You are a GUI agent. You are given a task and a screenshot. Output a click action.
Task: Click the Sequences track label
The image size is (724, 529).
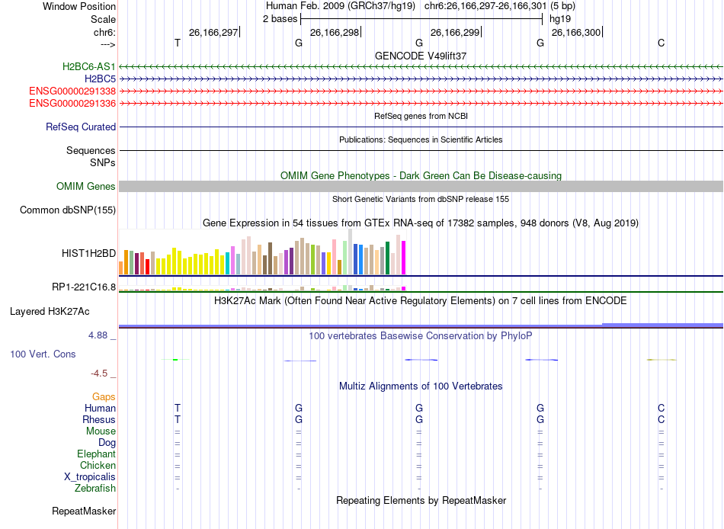[91, 151]
